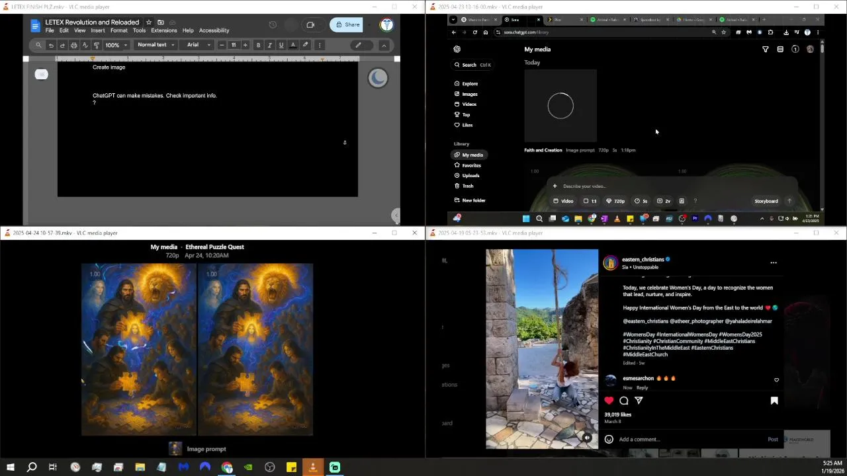Open the Sora profile avatar
The image size is (847, 476).
coord(810,50)
